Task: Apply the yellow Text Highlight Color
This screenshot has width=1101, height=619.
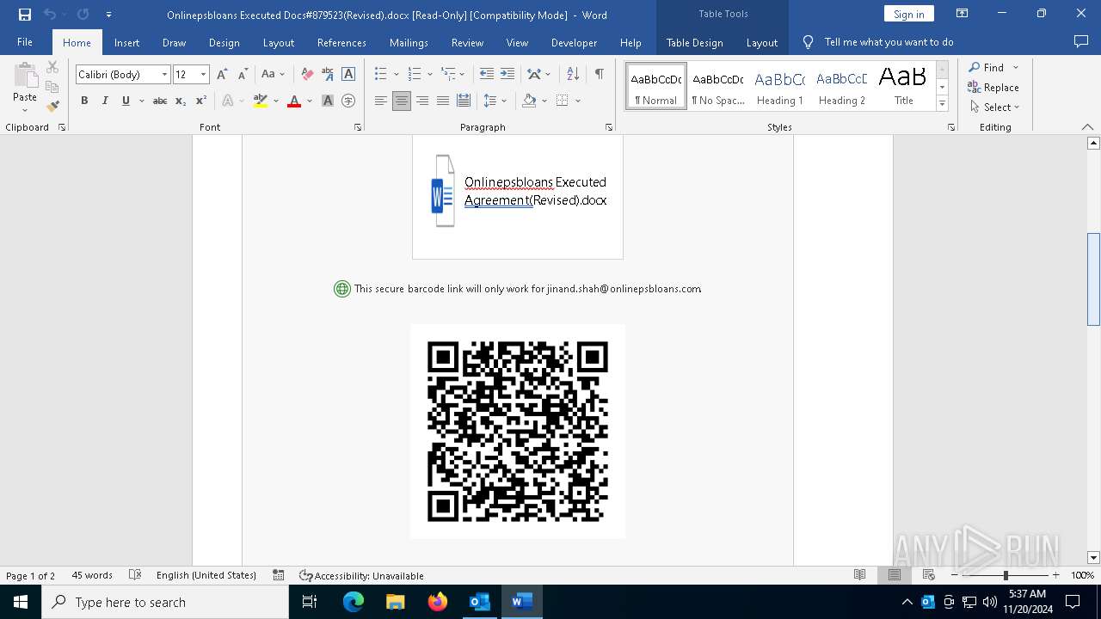Action: point(261,101)
